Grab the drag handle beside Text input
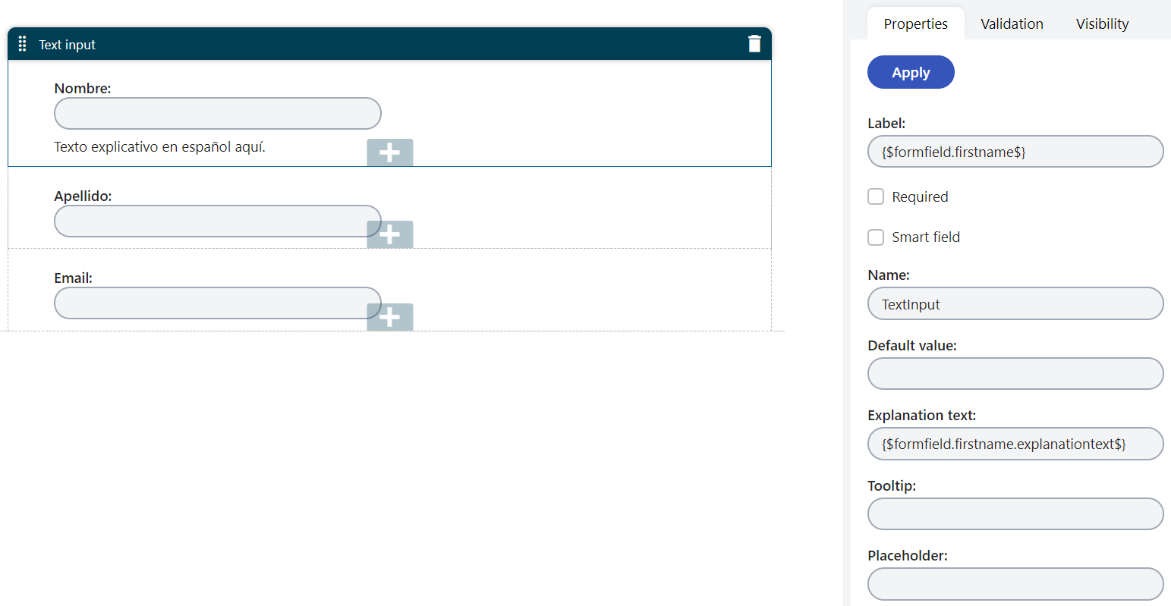 click(22, 44)
